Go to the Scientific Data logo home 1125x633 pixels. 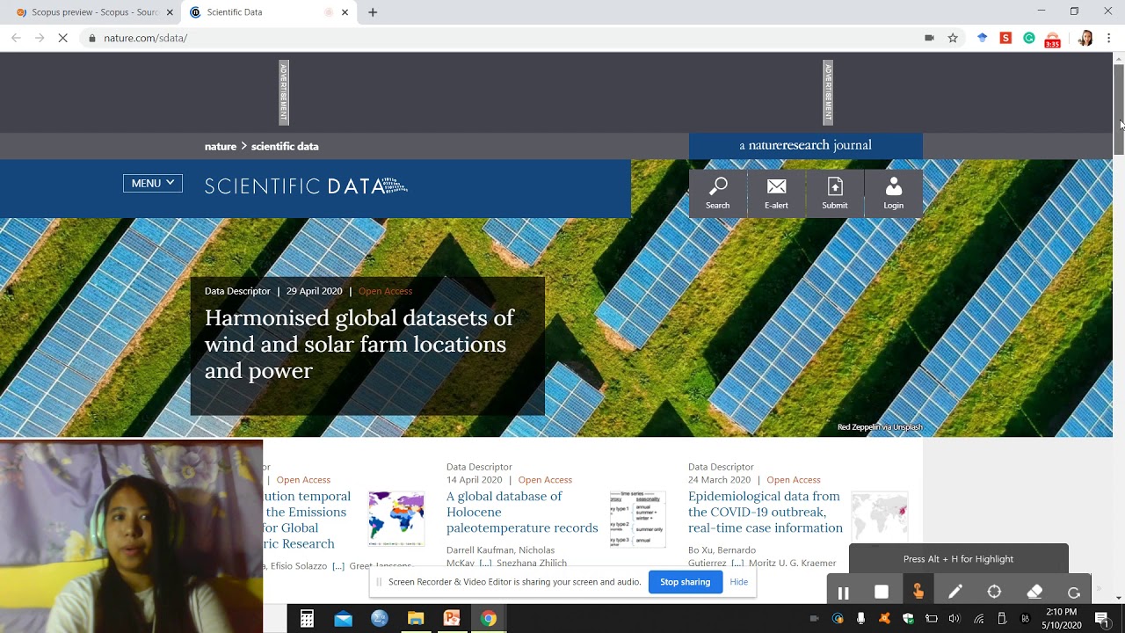[x=306, y=186]
